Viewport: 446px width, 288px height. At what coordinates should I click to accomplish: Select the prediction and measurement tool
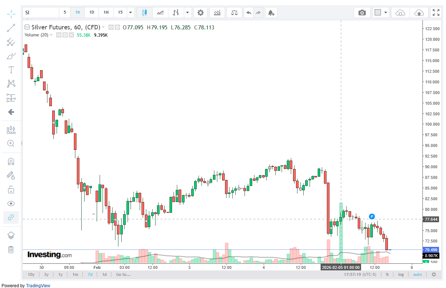pyautogui.click(x=11, y=98)
